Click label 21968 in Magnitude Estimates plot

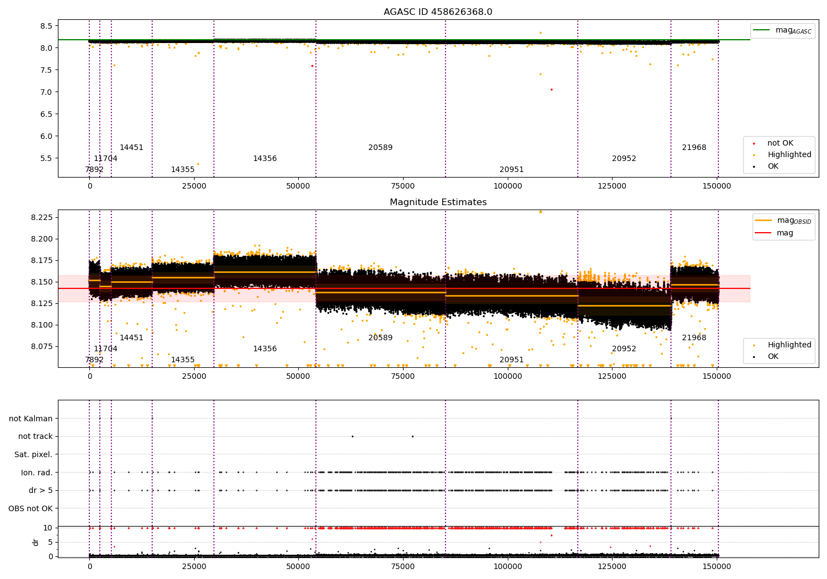pos(694,338)
